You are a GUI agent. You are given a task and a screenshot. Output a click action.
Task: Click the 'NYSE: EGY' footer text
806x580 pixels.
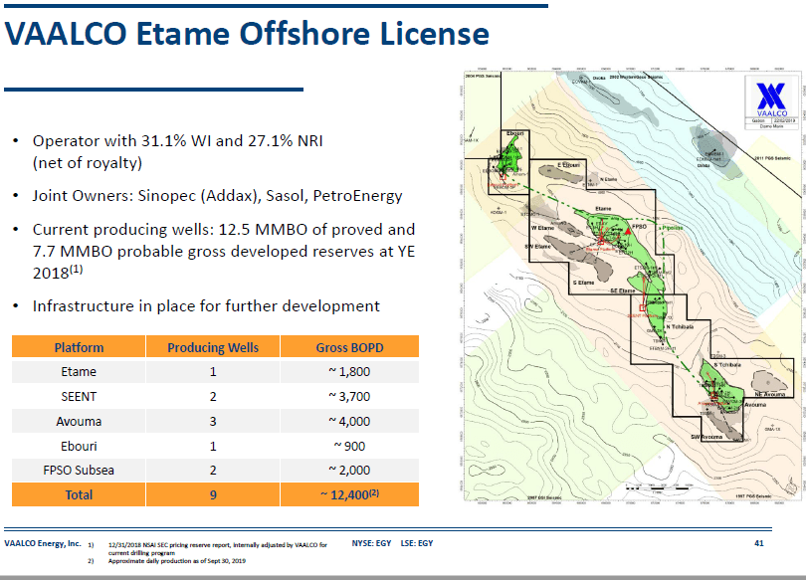(x=371, y=543)
